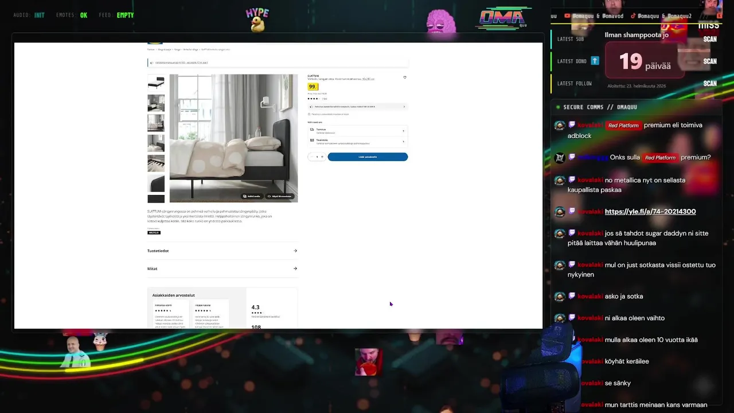The width and height of the screenshot is (734, 413).
Task: Click the info banner link above the product
Action: [182, 63]
